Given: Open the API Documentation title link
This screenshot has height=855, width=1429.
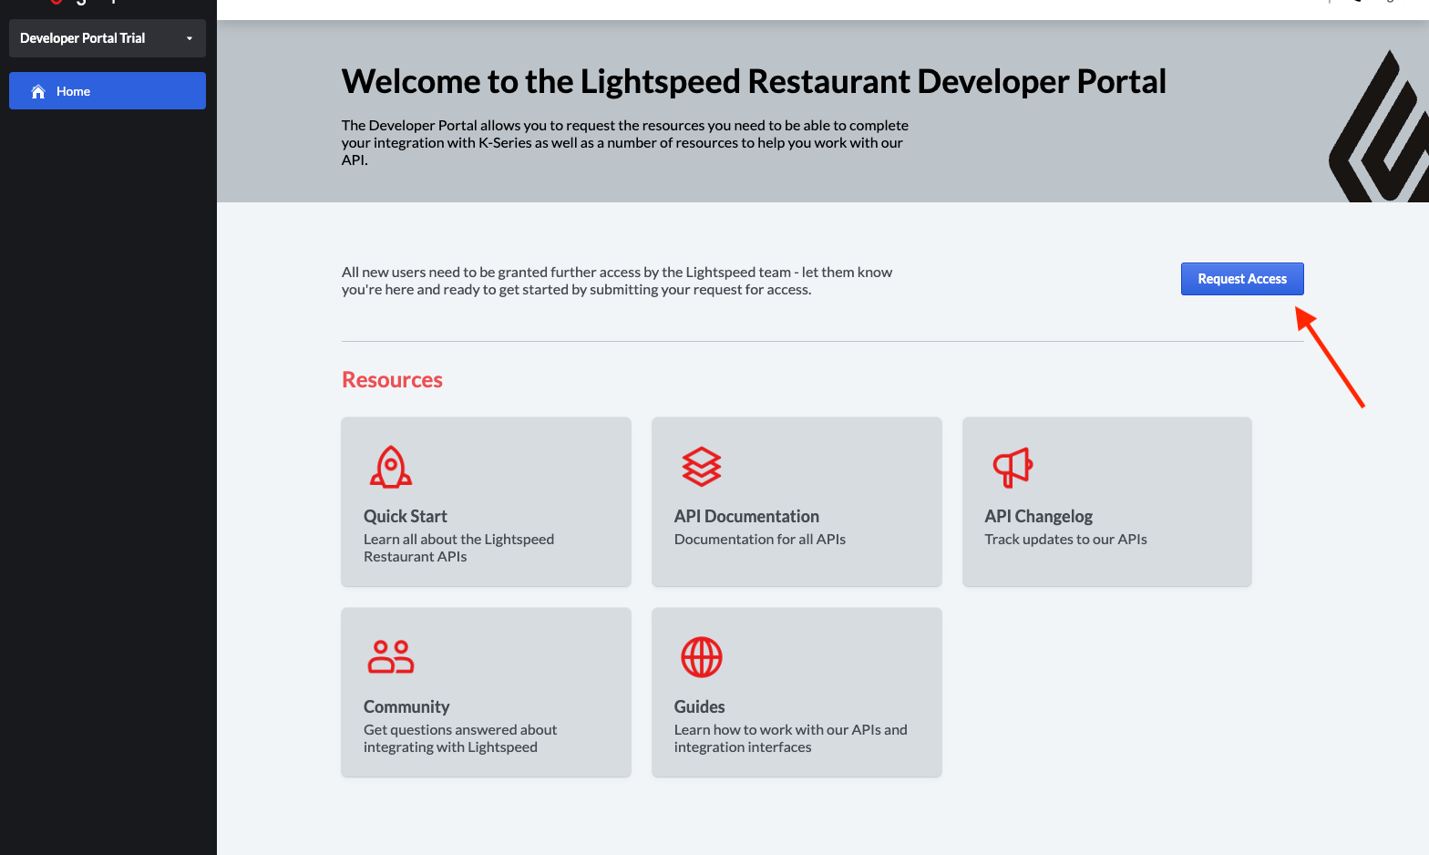Looking at the screenshot, I should tap(746, 516).
